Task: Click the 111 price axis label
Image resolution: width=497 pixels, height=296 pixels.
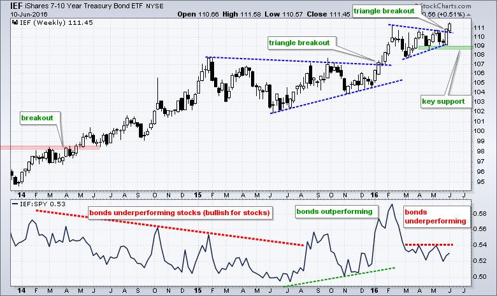Action: pyautogui.click(x=479, y=27)
